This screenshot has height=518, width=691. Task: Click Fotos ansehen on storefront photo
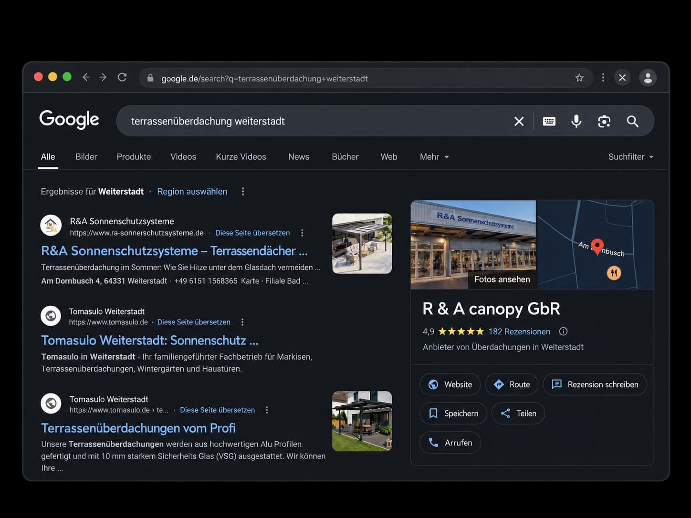click(502, 280)
